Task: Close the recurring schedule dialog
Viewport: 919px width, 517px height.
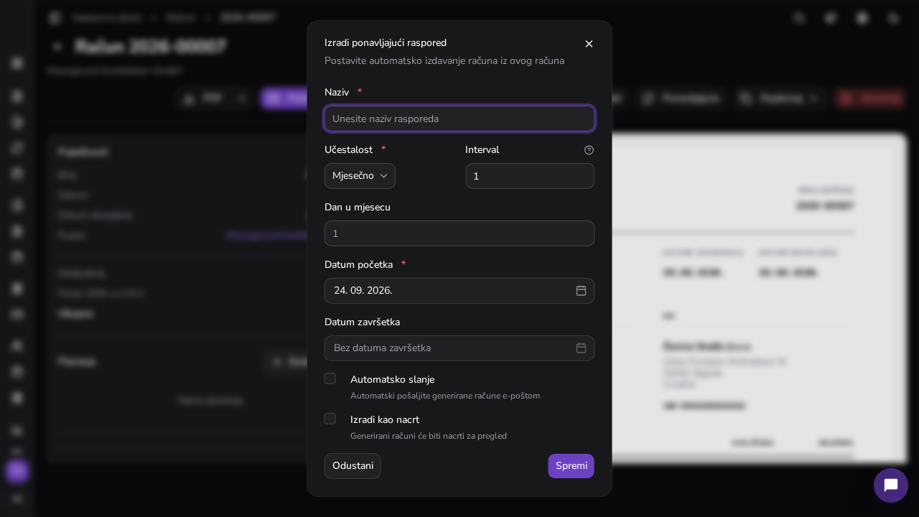Action: click(x=589, y=44)
